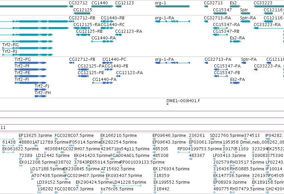The height and width of the screenshot is (194, 284).
Task: Click transcript CG33223-RA label
Action: (x=267, y=25)
